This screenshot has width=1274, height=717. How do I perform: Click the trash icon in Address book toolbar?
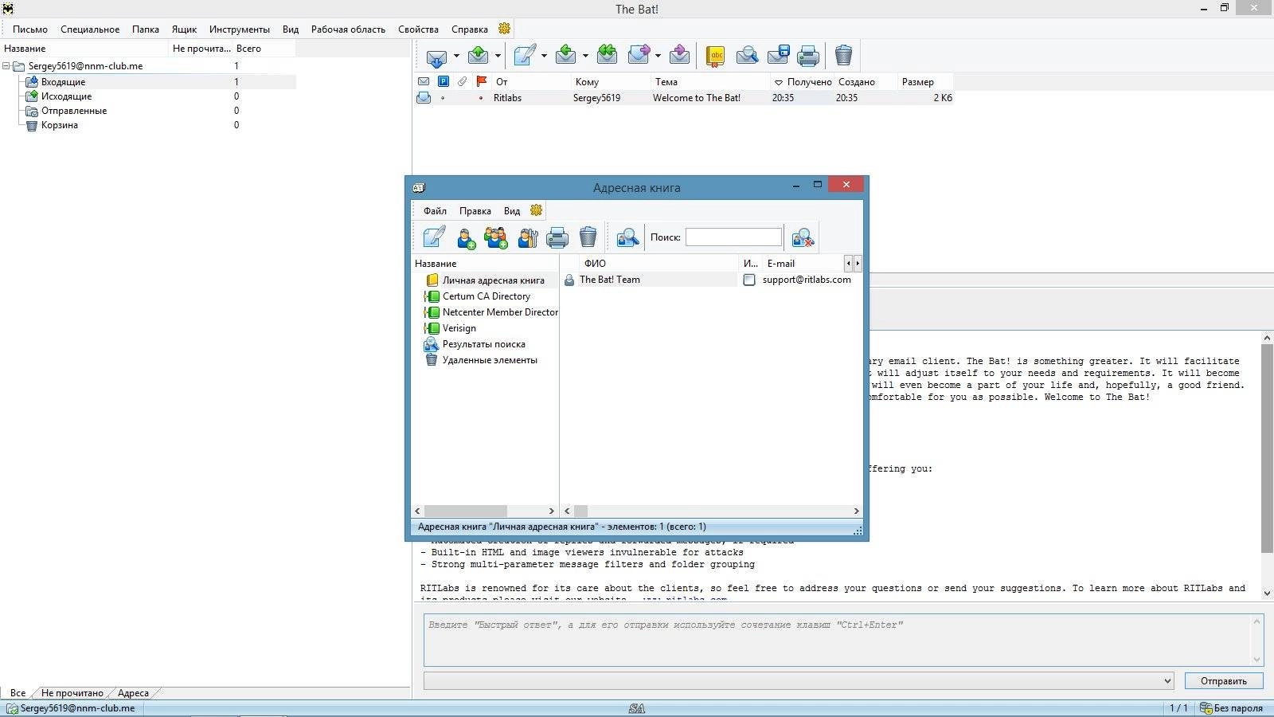point(588,237)
